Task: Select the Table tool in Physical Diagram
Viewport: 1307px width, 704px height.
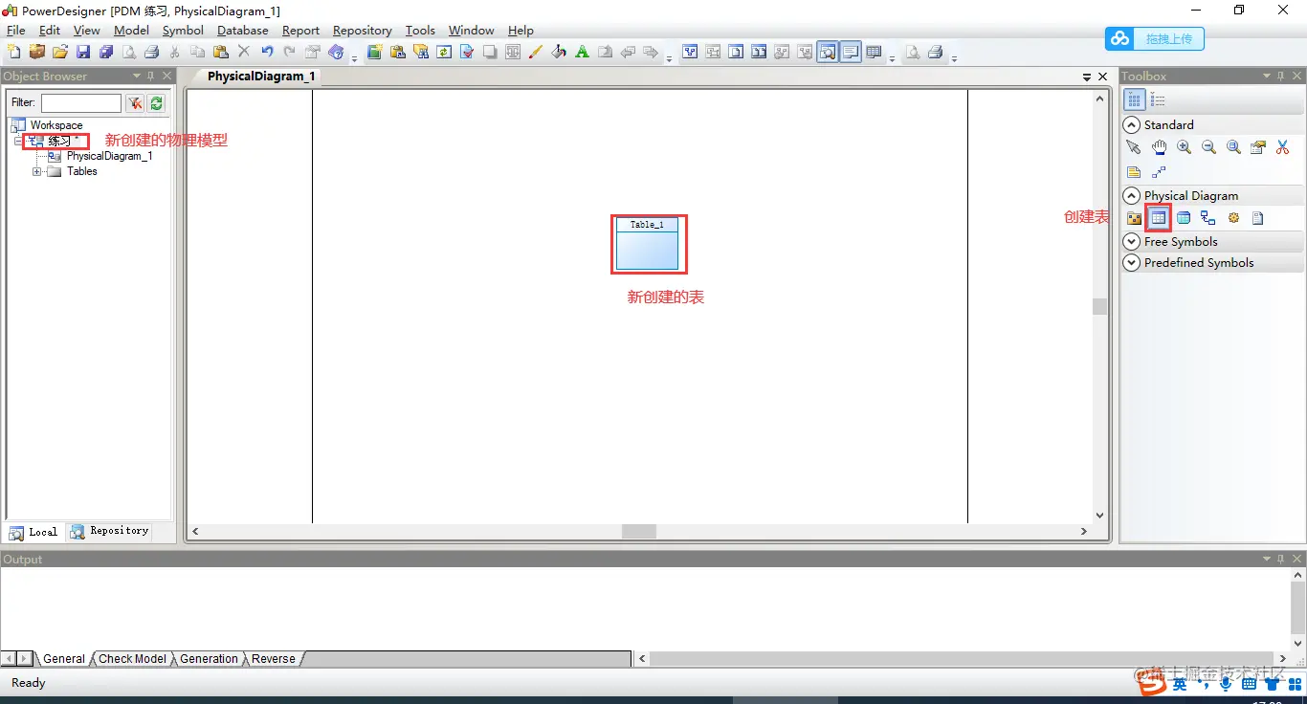Action: tap(1159, 218)
